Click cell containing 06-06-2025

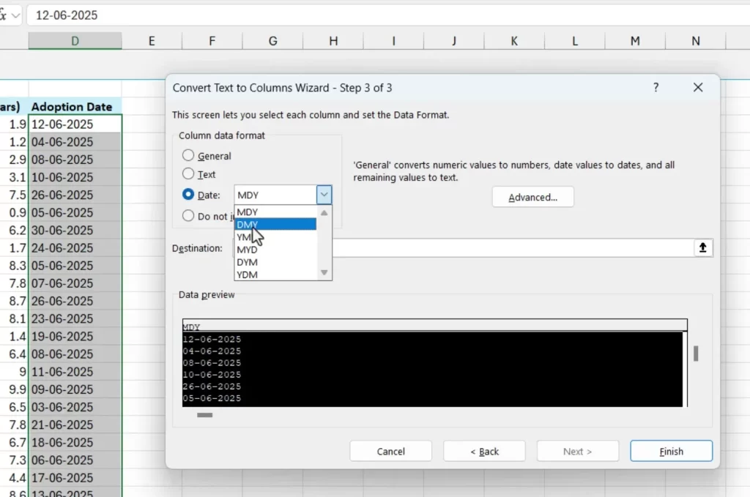click(x=75, y=460)
